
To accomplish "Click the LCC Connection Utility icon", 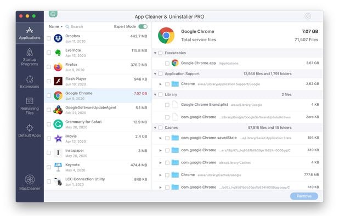I will point(58,181).
